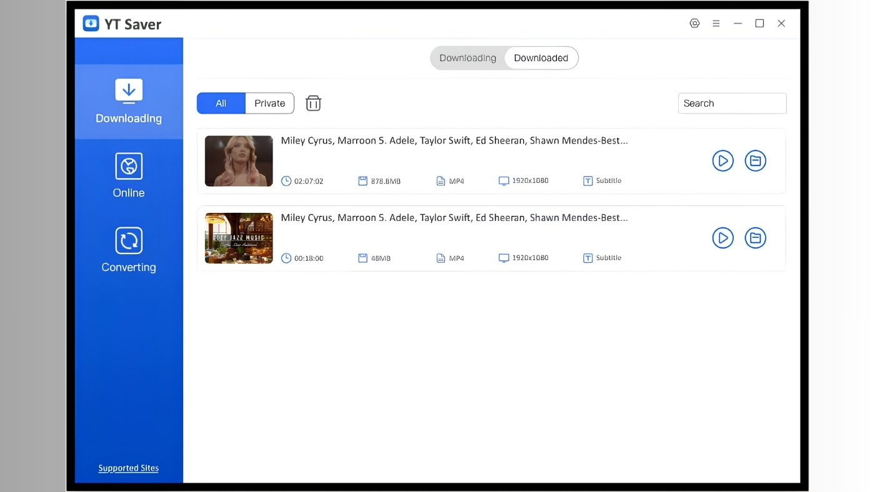Click resolution icon of the 00:18:00 video
Image resolution: width=875 pixels, height=492 pixels.
(504, 258)
